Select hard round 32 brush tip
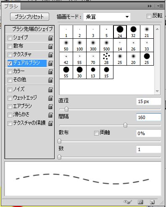 click(x=133, y=32)
